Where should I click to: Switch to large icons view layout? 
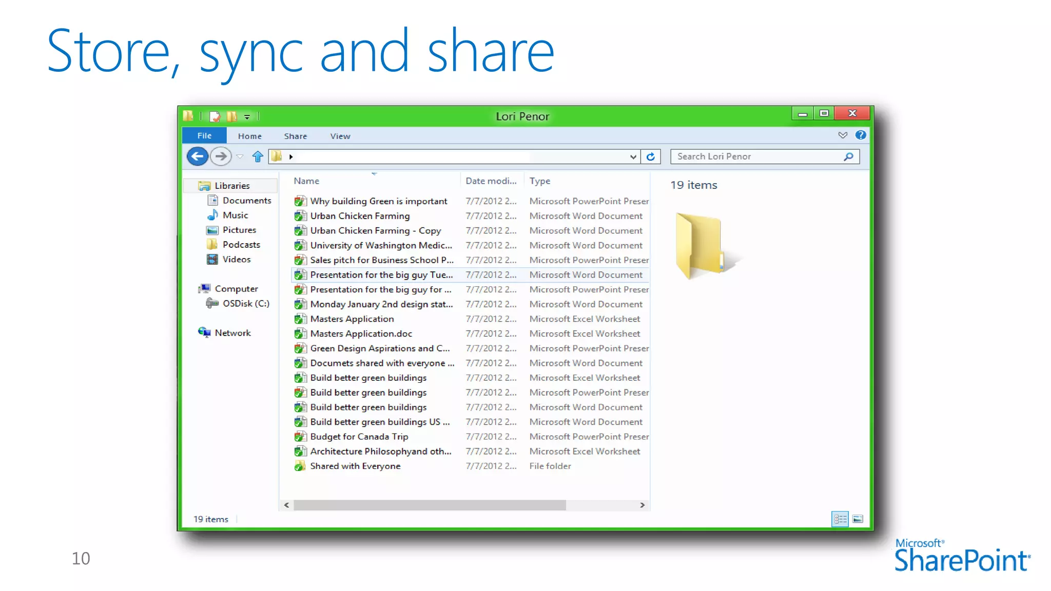point(858,519)
